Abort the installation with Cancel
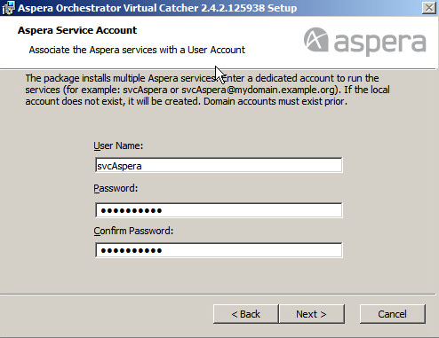This screenshot has width=439, height=338. coord(393,314)
